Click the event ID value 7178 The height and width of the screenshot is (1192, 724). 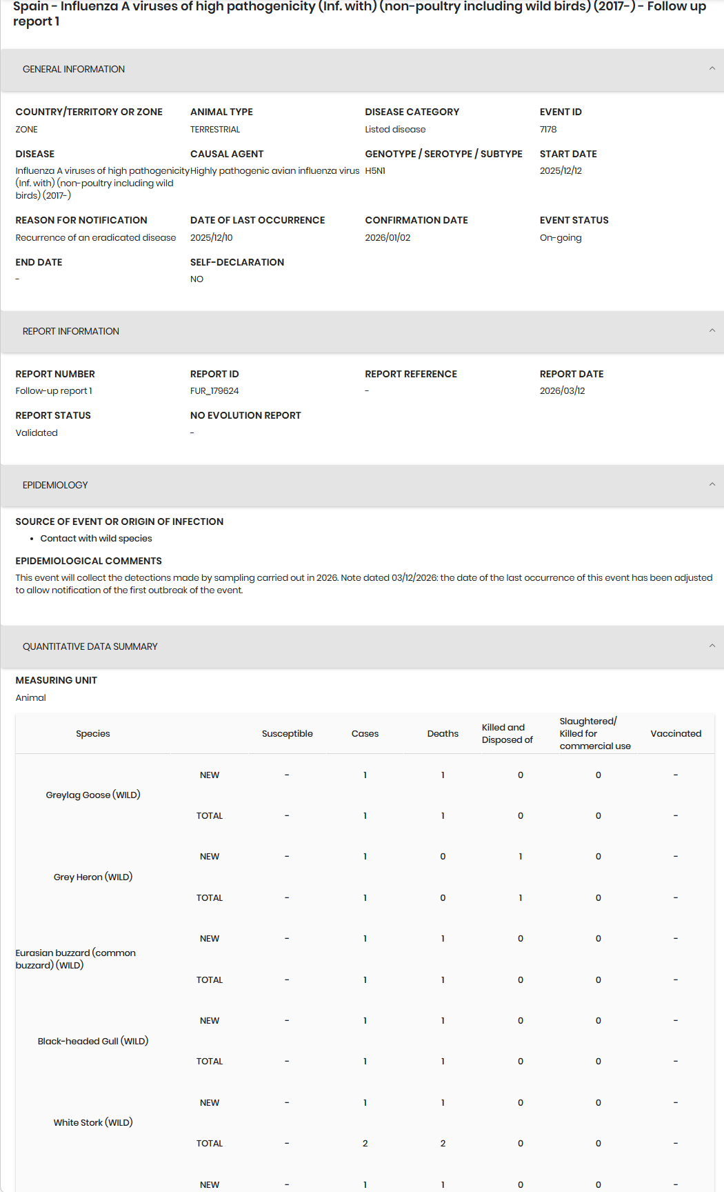click(548, 130)
